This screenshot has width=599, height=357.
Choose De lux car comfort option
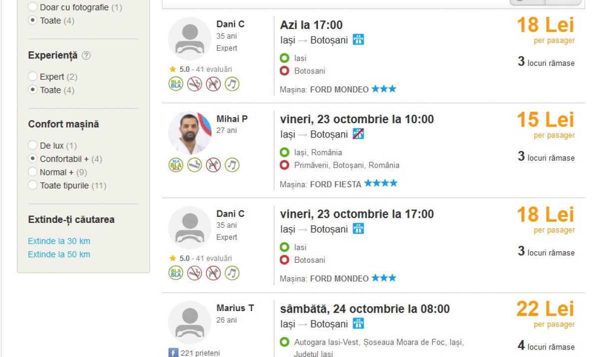(33, 146)
